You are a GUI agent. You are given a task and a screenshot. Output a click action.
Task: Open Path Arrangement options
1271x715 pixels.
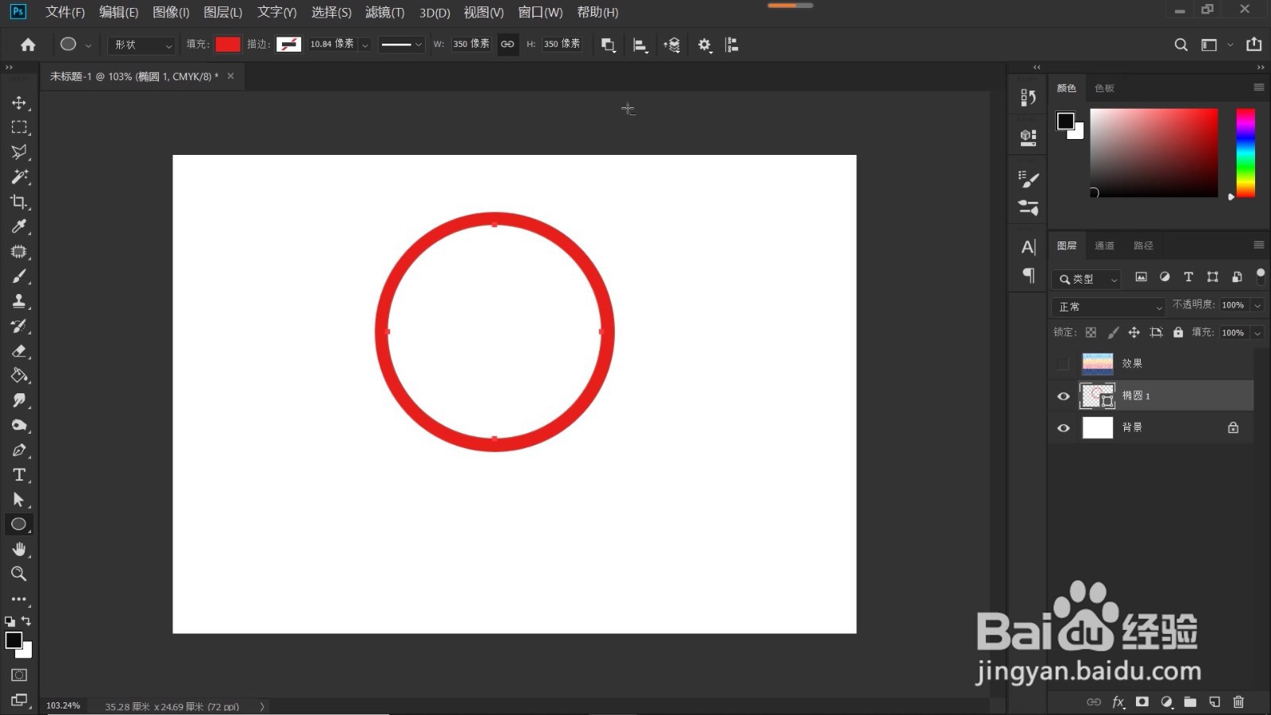point(672,44)
